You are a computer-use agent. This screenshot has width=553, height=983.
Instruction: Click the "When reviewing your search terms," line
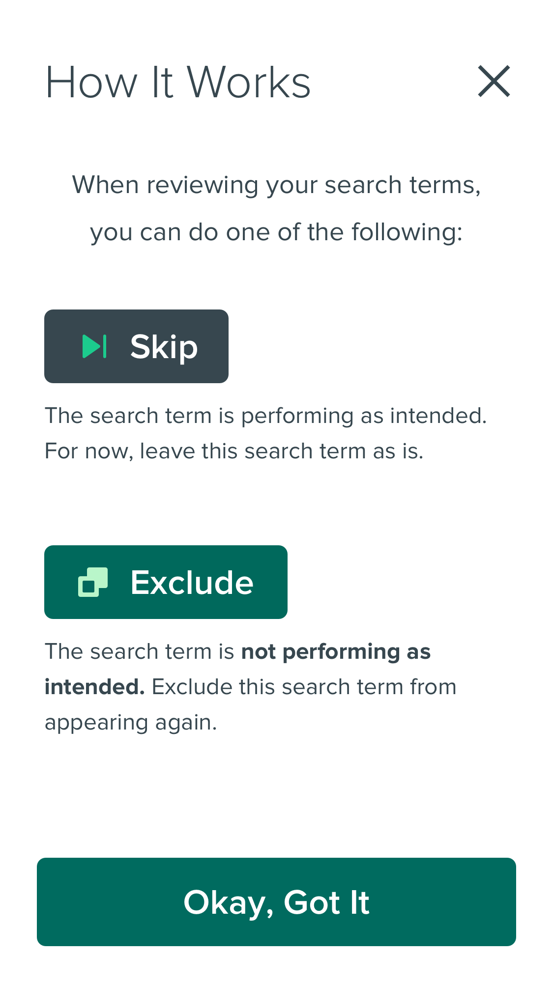pos(276,185)
